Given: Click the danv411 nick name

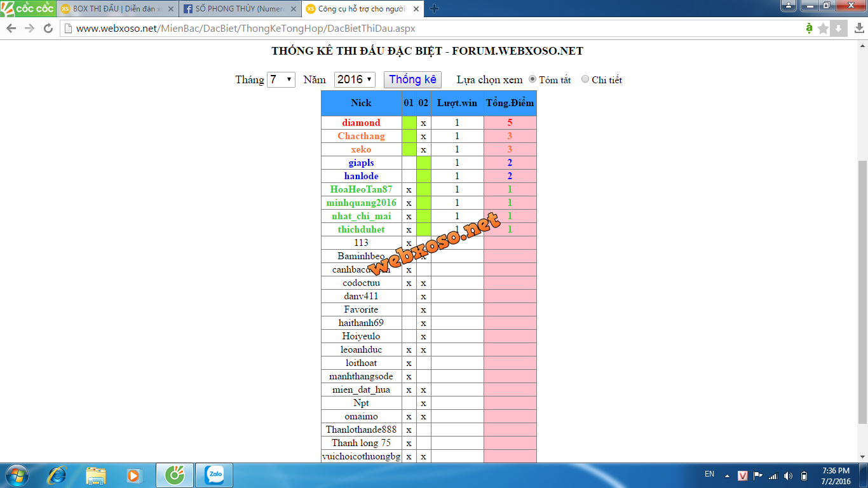Looking at the screenshot, I should tap(361, 296).
